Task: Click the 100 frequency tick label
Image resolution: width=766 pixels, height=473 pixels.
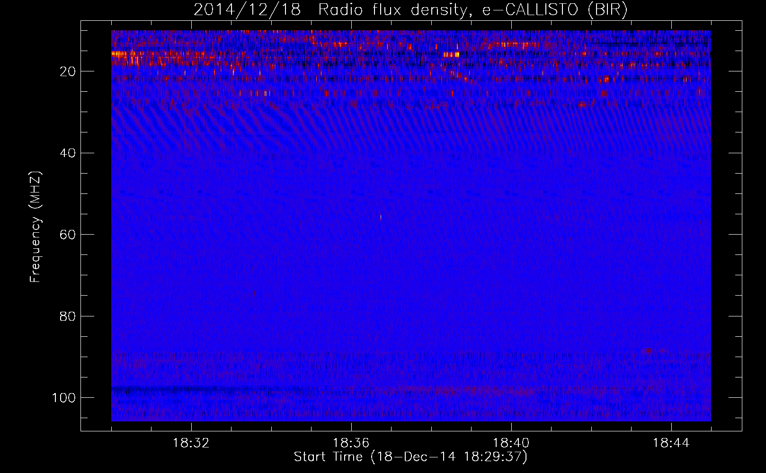Action: [64, 398]
